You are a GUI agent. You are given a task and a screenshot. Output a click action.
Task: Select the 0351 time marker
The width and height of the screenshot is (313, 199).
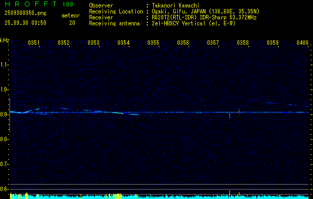(34, 43)
